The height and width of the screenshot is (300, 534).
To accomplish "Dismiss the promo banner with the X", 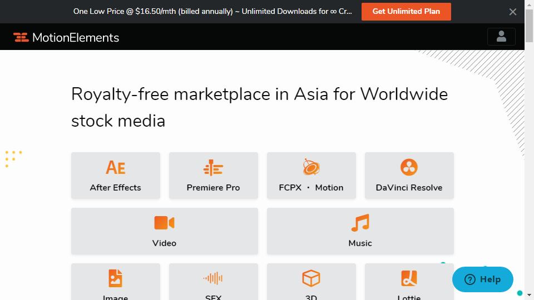I will [512, 12].
